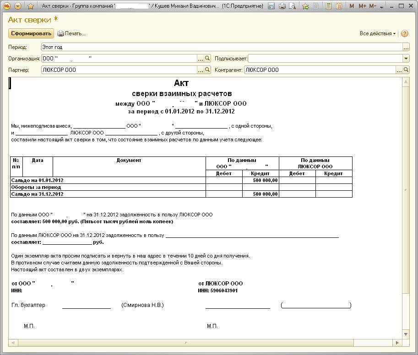418x355 pixels.
Task: Open print preview icon
Action: click(293, 6)
